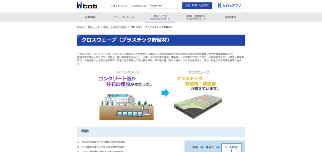This screenshot has width=322, height=152.
Task: Click feature item T-25車両 text
Action: (104, 147)
